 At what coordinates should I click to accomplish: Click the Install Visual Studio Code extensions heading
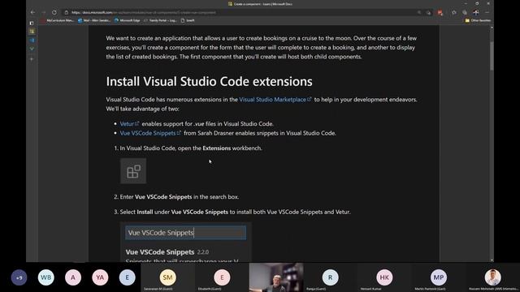pos(210,81)
